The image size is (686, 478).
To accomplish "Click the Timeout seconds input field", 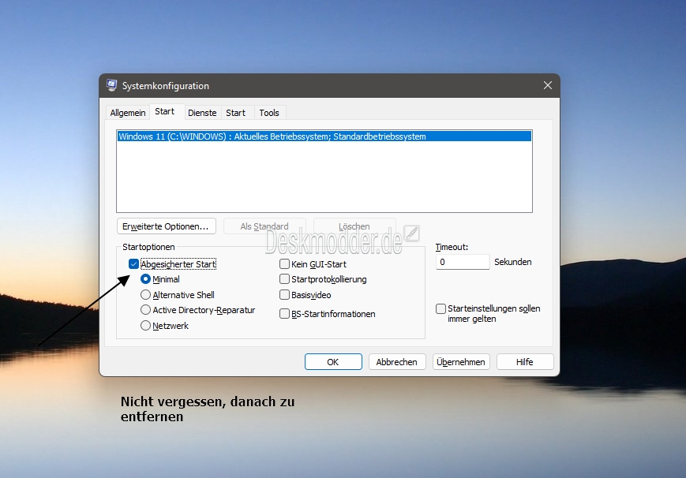I will (x=463, y=262).
